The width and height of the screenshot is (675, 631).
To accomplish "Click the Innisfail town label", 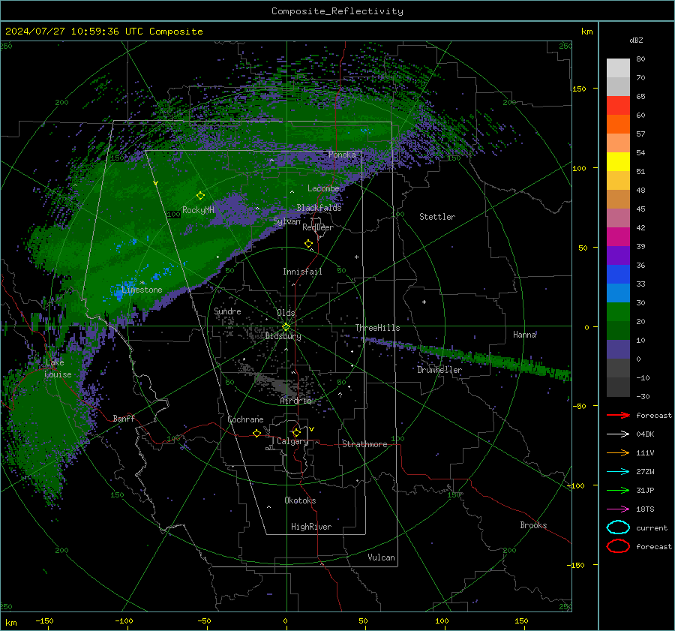I will click(x=302, y=272).
